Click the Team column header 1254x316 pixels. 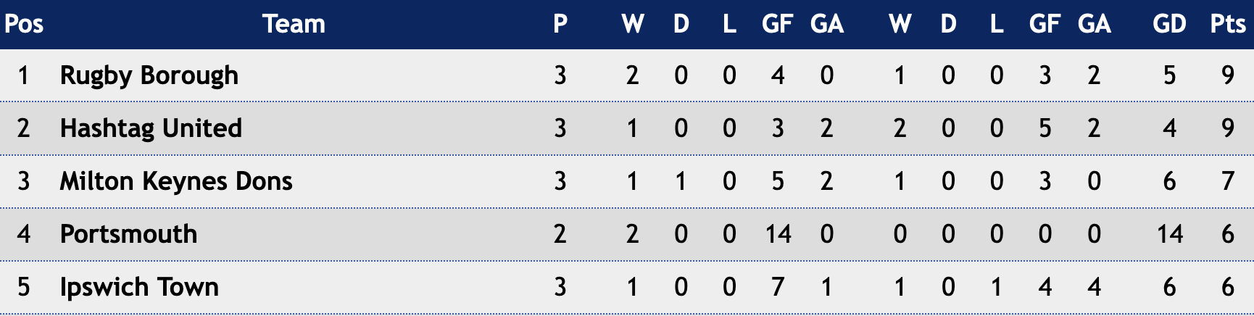tap(294, 24)
